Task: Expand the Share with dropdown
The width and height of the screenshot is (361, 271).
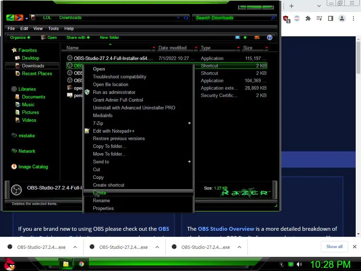Action: 78,37
